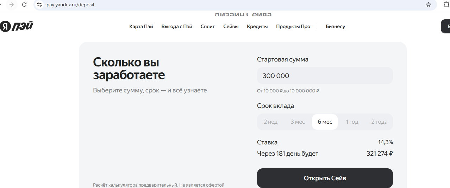Open Кредиты in the navigation bar
This screenshot has height=188, width=450.
(257, 26)
